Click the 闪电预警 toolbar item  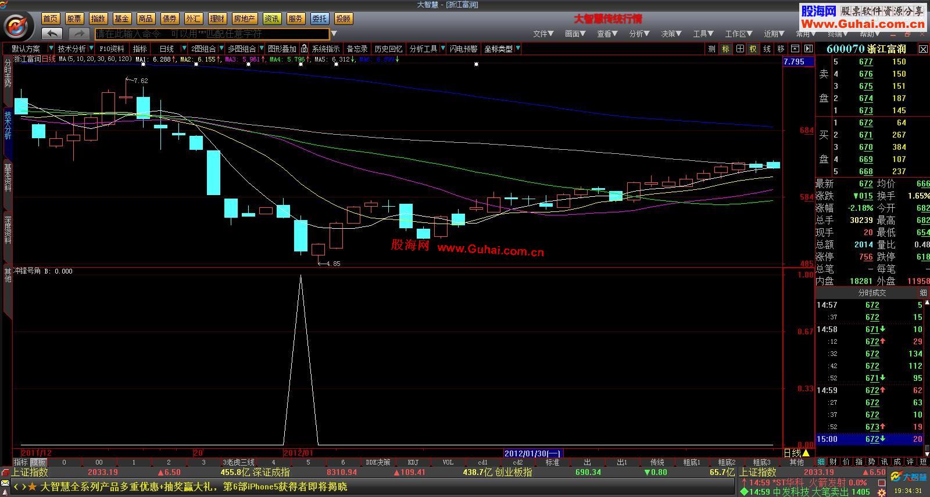[x=463, y=49]
